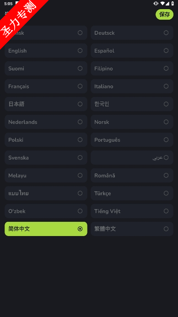Choose 日本語 as the language
Viewport: 178px width, 317px height.
46,104
